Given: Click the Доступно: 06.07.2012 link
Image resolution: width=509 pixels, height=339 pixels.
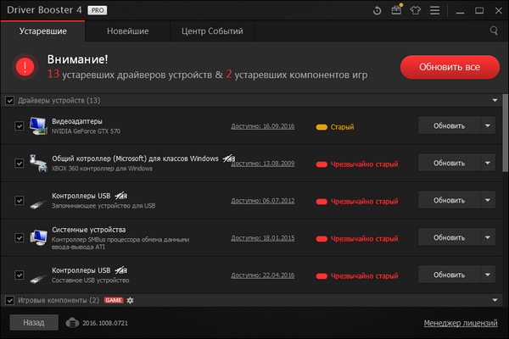Looking at the screenshot, I should click(263, 201).
